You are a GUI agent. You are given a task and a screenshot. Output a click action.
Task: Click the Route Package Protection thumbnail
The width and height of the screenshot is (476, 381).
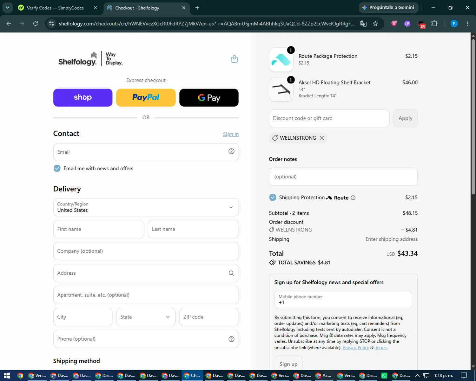[x=281, y=60]
